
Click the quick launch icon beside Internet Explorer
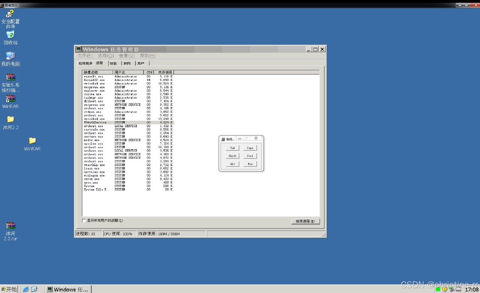coord(34,289)
